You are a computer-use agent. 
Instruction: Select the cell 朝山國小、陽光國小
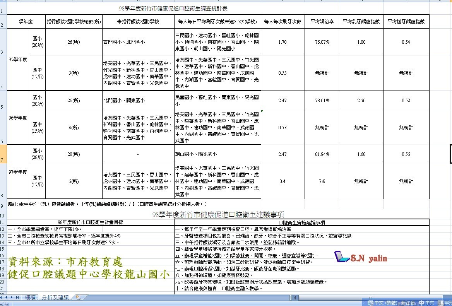[x=217, y=154]
